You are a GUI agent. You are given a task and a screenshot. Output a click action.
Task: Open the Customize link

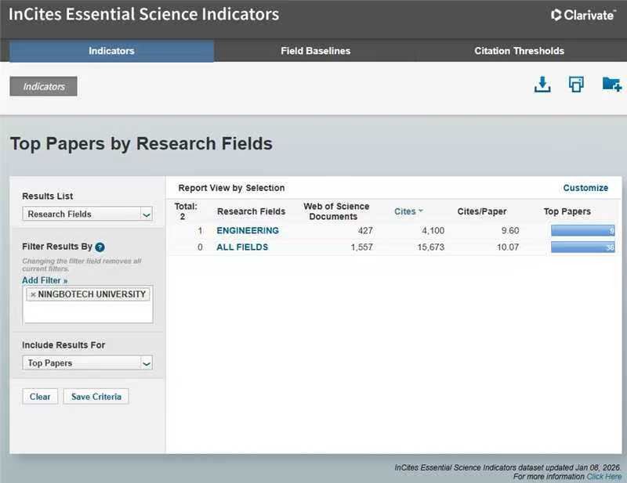point(585,188)
